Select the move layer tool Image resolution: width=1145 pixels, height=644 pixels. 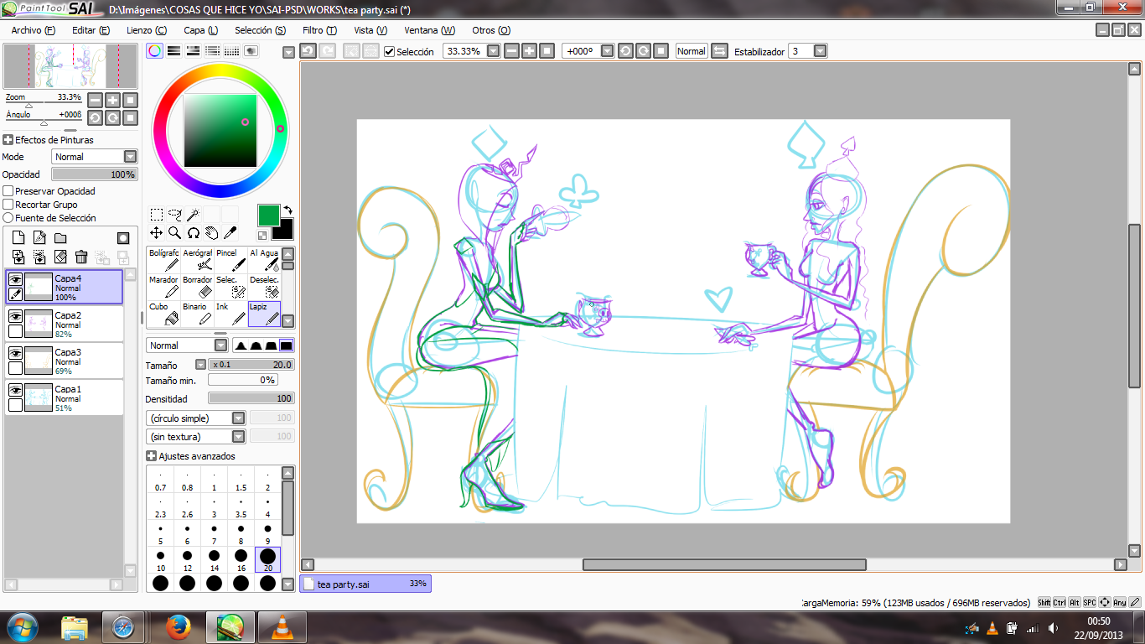point(157,233)
